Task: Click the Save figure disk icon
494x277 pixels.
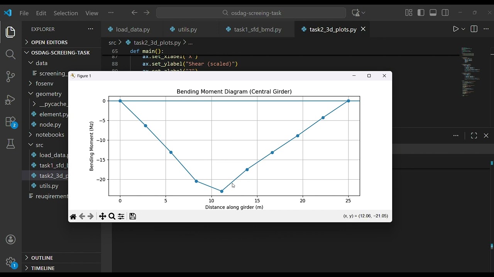Action: [x=133, y=217]
